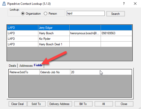Click the Bill To button

83,104
